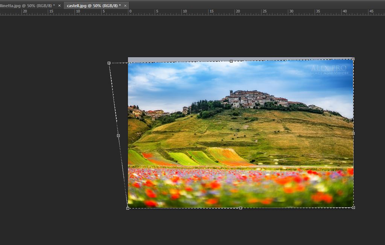Switch to the llinetta.jpg document tab
This screenshot has width=385, height=245.
coord(26,6)
